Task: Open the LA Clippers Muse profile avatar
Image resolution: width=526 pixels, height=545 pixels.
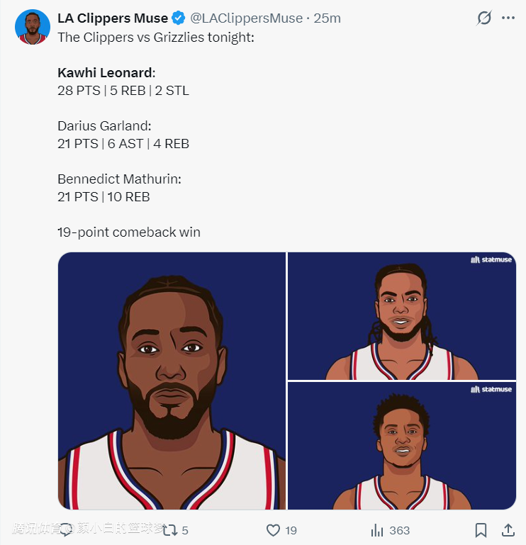Action: pyautogui.click(x=32, y=28)
